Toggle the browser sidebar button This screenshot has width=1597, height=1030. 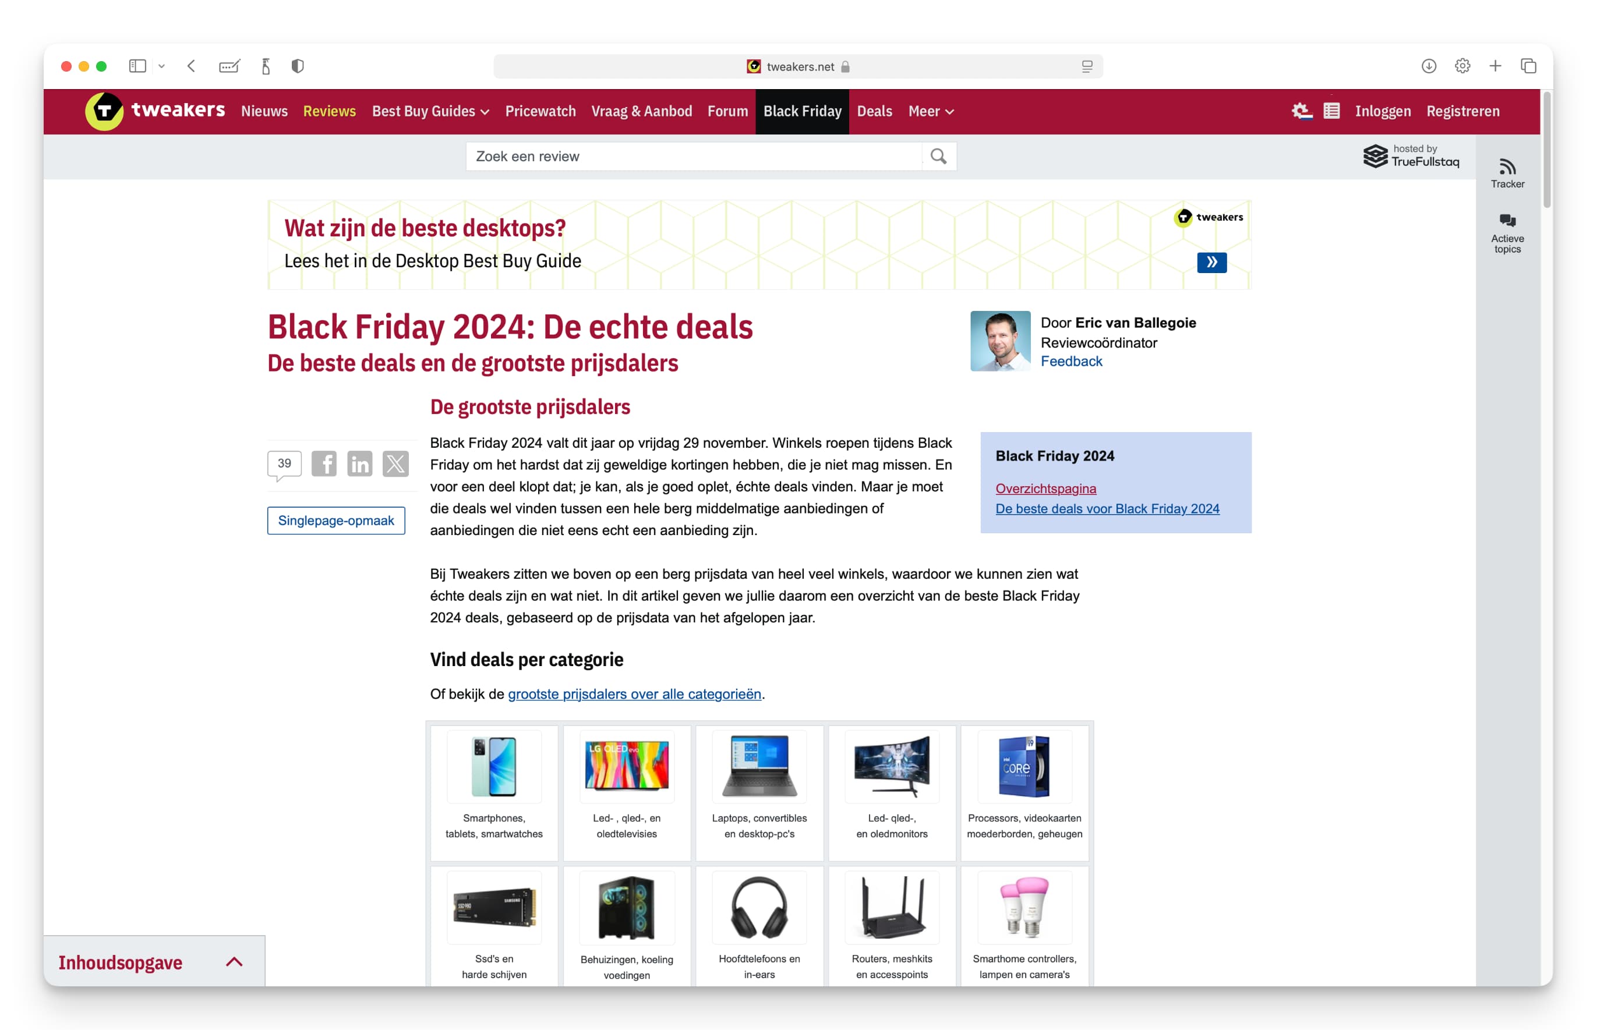coord(138,66)
